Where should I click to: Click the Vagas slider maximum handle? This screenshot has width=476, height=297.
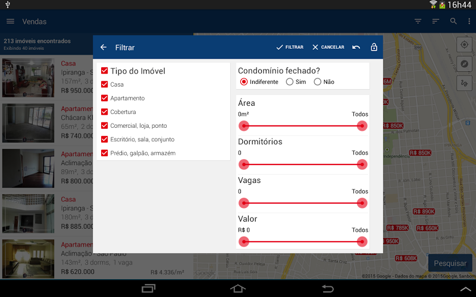click(x=362, y=203)
